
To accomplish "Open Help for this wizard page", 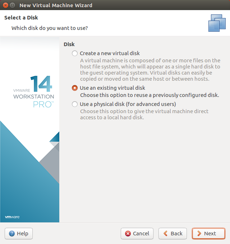I will pyautogui.click(x=19, y=234).
